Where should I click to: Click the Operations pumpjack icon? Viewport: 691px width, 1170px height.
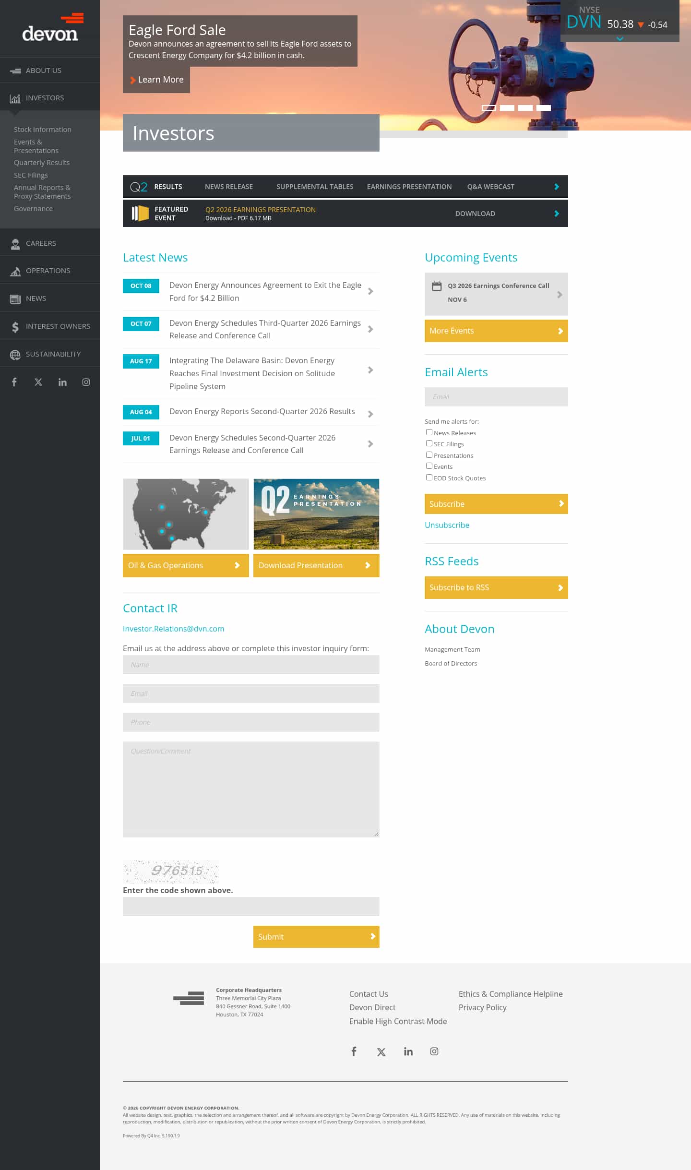point(15,271)
